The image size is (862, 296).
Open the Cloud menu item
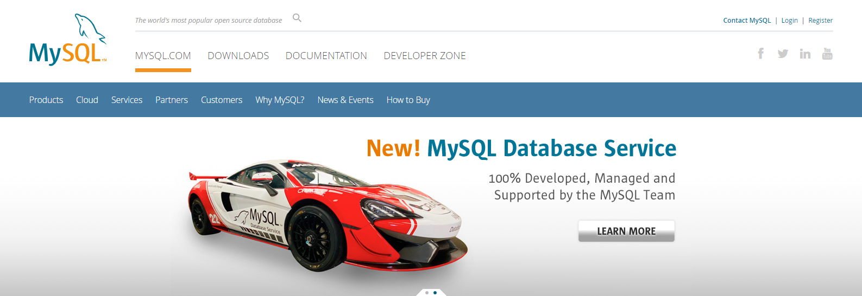87,100
